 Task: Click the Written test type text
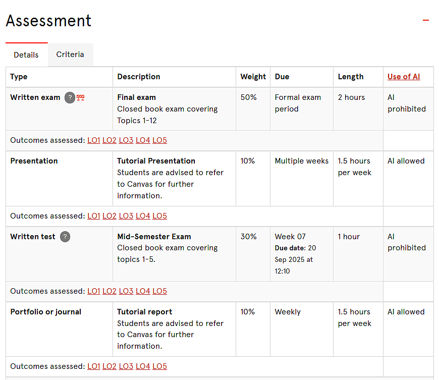[x=33, y=237]
